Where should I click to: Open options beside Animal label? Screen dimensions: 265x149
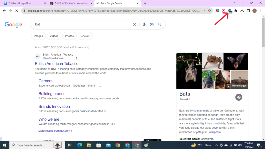tap(190, 99)
